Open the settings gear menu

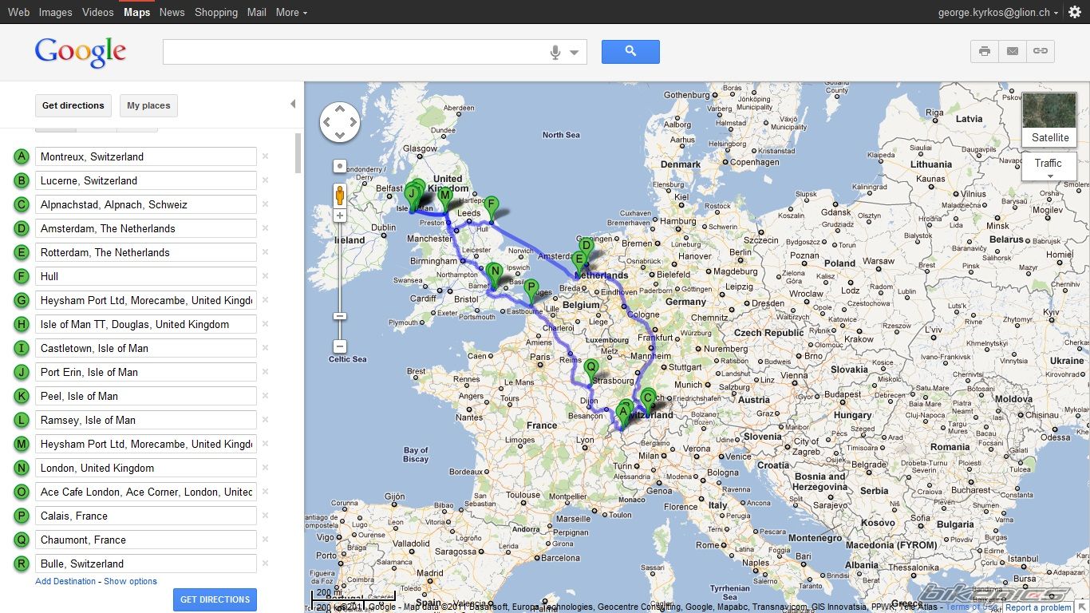tap(1075, 12)
